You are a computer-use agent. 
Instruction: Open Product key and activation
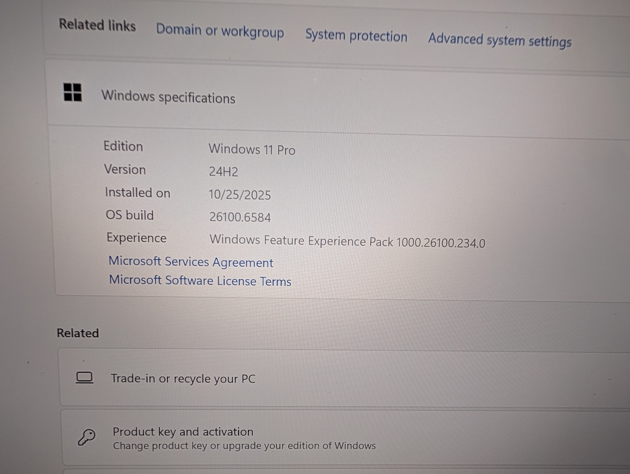point(346,438)
